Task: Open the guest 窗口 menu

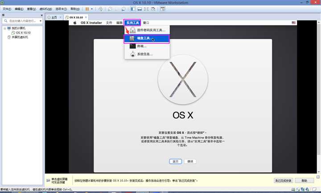Action: pyautogui.click(x=146, y=23)
